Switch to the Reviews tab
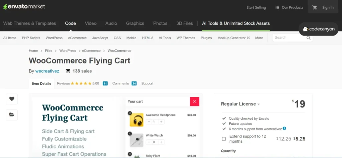 63,83
